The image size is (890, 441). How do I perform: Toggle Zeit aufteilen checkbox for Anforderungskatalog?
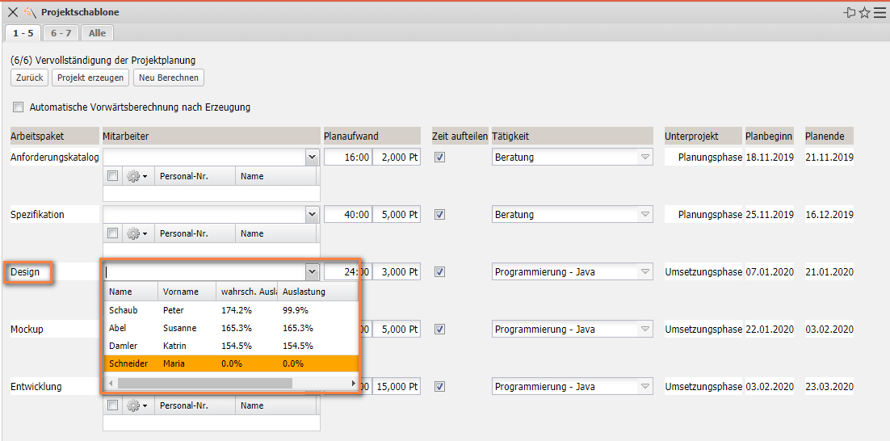click(439, 157)
